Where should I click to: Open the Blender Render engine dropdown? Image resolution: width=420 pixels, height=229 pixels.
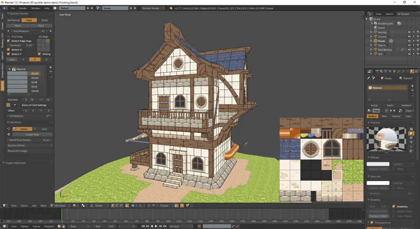[x=154, y=8]
